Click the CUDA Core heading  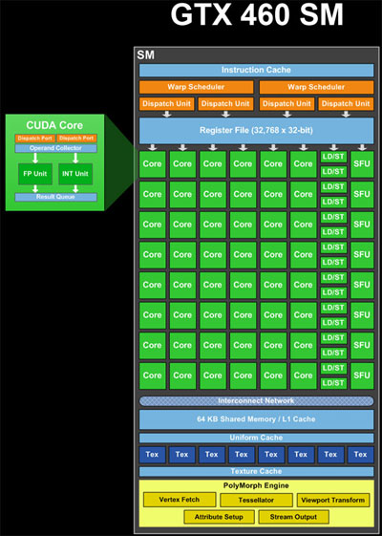54,125
